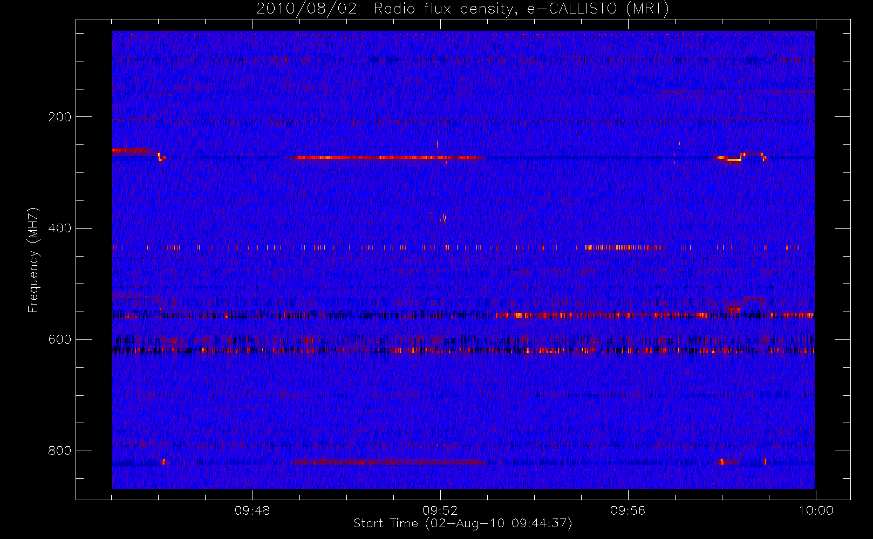Click the 09:52 time axis label
Viewport: 873px width, 539px height.
click(440, 510)
